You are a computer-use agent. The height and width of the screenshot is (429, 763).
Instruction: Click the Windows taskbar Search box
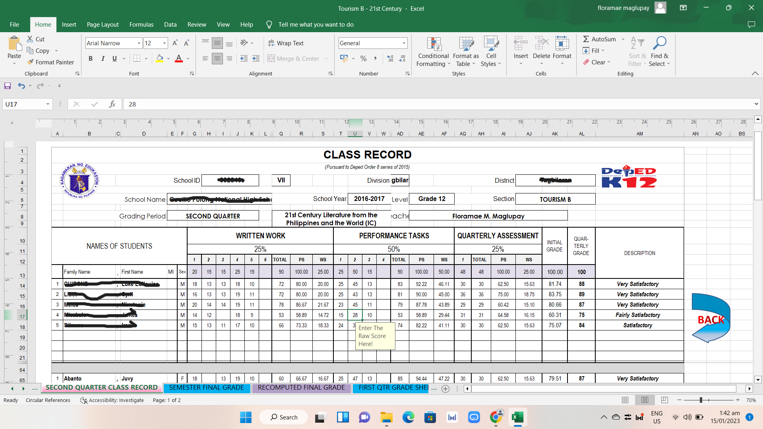click(284, 417)
